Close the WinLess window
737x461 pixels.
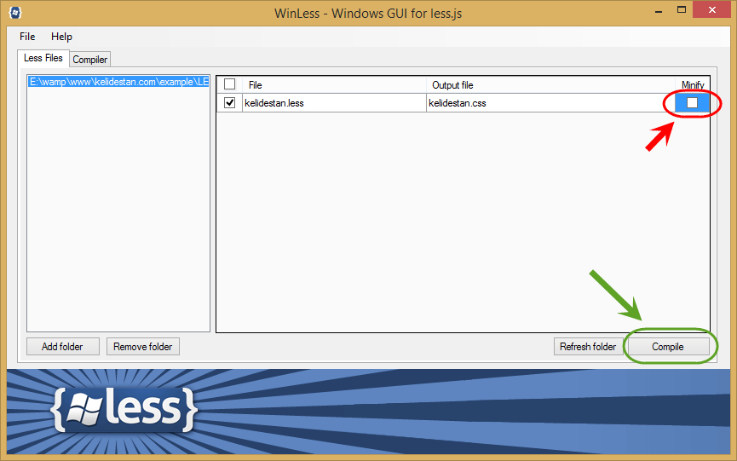tap(712, 10)
